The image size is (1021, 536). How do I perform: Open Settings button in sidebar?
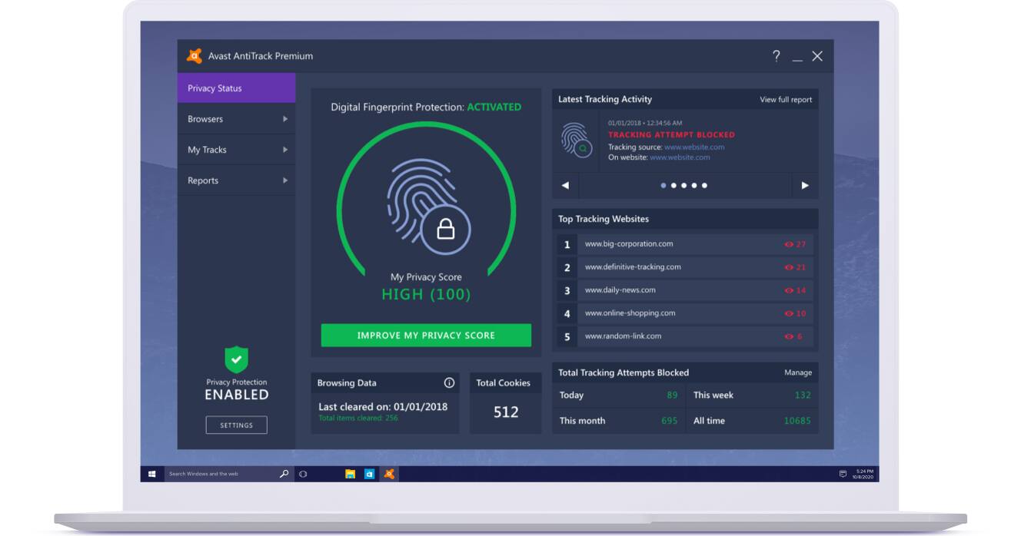[x=236, y=425]
